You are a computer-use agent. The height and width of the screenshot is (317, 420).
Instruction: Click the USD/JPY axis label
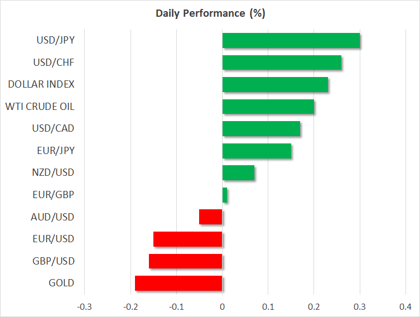point(55,41)
